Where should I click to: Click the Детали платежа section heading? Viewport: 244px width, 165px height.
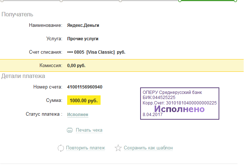point(23,76)
